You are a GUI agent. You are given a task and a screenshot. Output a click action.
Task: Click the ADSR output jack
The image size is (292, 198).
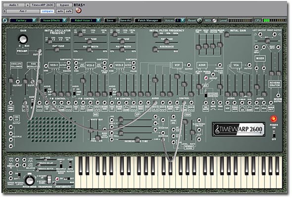coord(220,65)
